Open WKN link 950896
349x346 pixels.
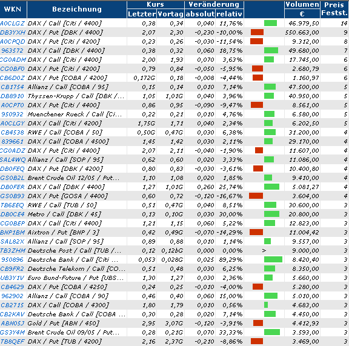coord(12,259)
